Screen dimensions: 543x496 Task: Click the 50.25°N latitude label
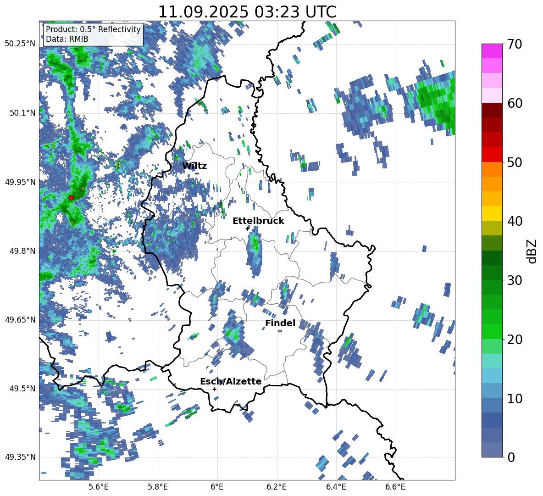point(20,44)
